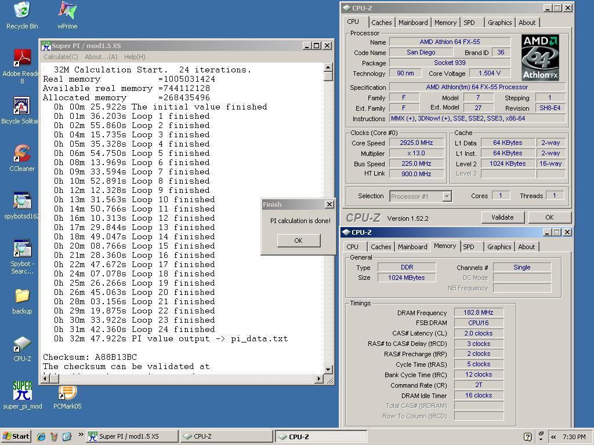594x445 pixels.
Task: Select Caches tab in lower CPU-Z window
Action: point(381,247)
